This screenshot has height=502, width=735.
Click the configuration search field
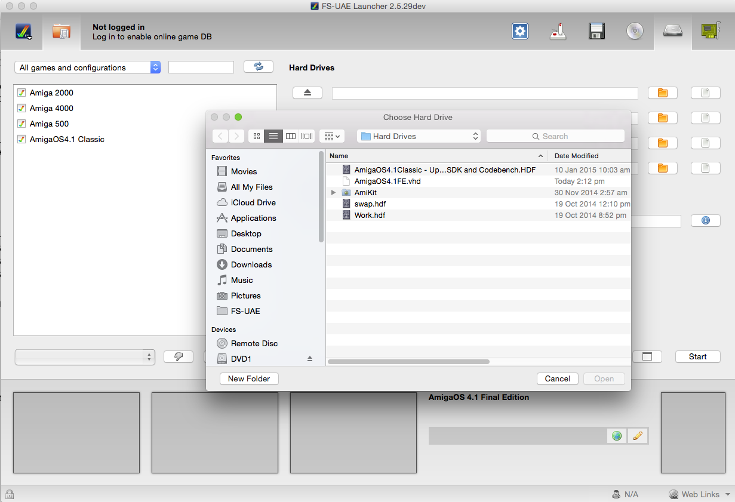201,67
